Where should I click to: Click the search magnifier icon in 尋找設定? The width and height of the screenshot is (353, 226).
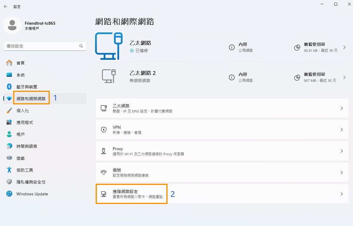click(81, 46)
